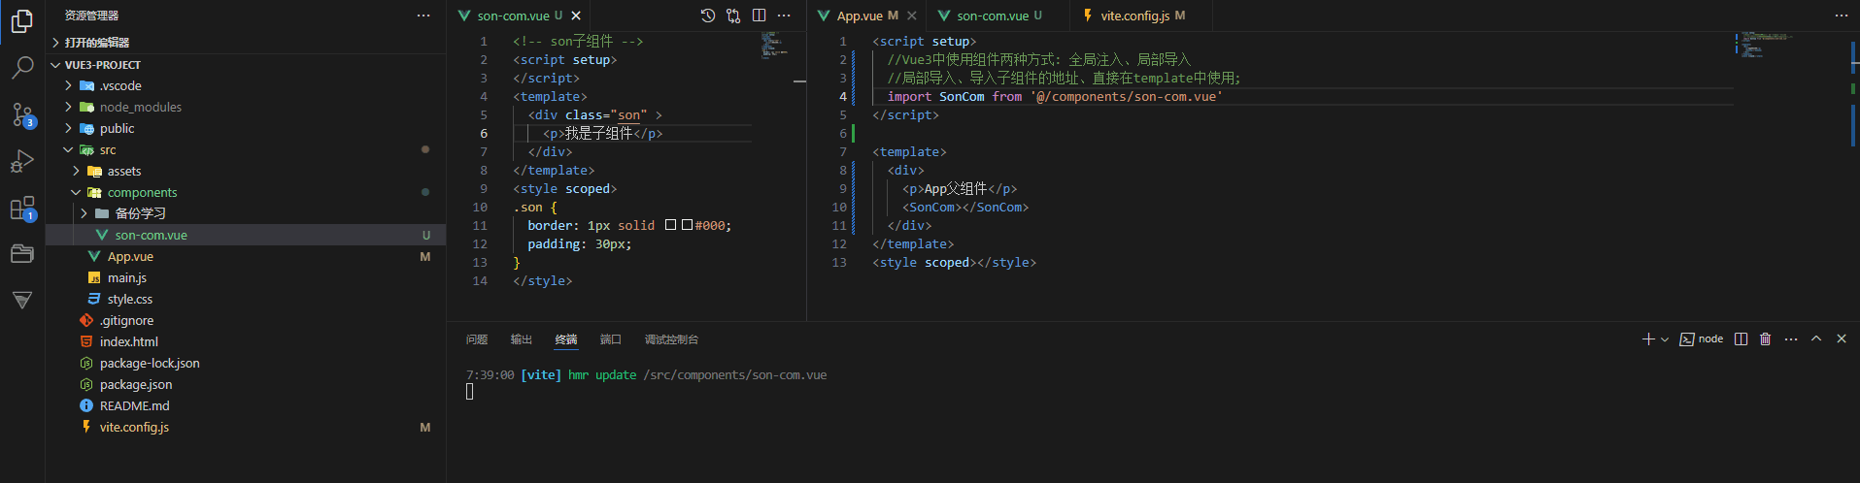
Task: Click the project folders icon in activity bar
Action: coord(21,254)
